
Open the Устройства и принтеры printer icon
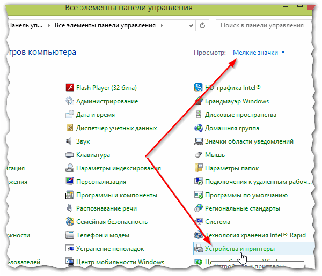point(199,249)
